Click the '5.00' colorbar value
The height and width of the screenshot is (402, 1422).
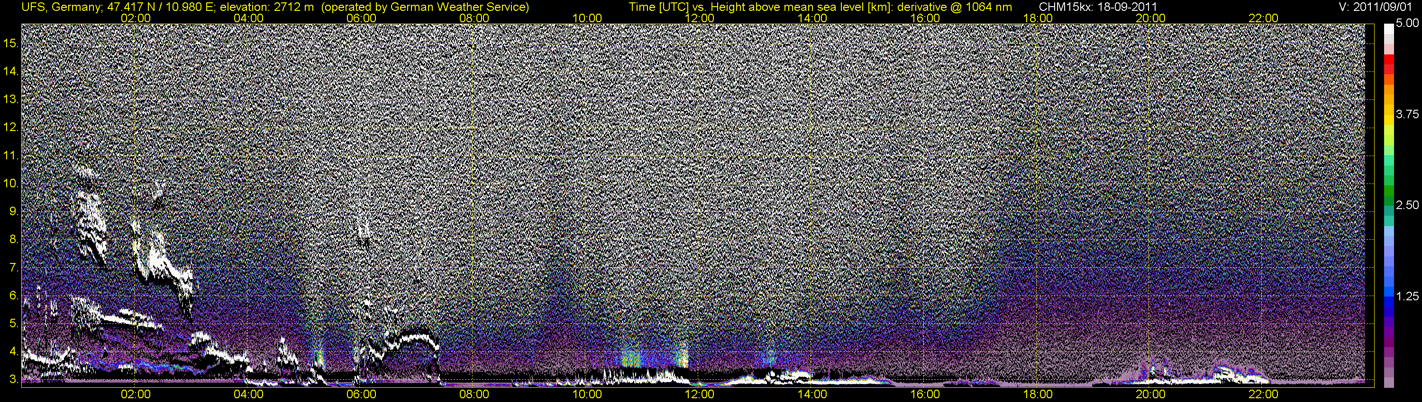(x=1407, y=24)
